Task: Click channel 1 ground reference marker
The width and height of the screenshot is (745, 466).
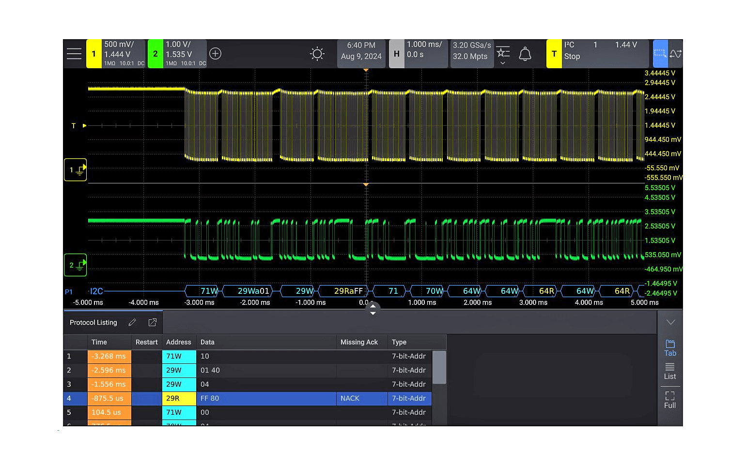Action: pyautogui.click(x=76, y=170)
